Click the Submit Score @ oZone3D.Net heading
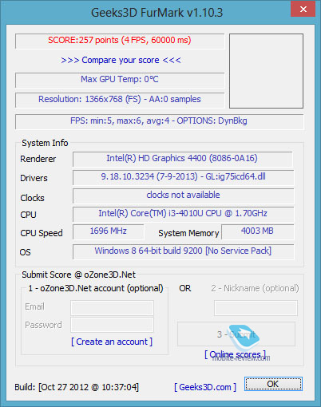The width and height of the screenshot is (321, 407). tap(79, 275)
